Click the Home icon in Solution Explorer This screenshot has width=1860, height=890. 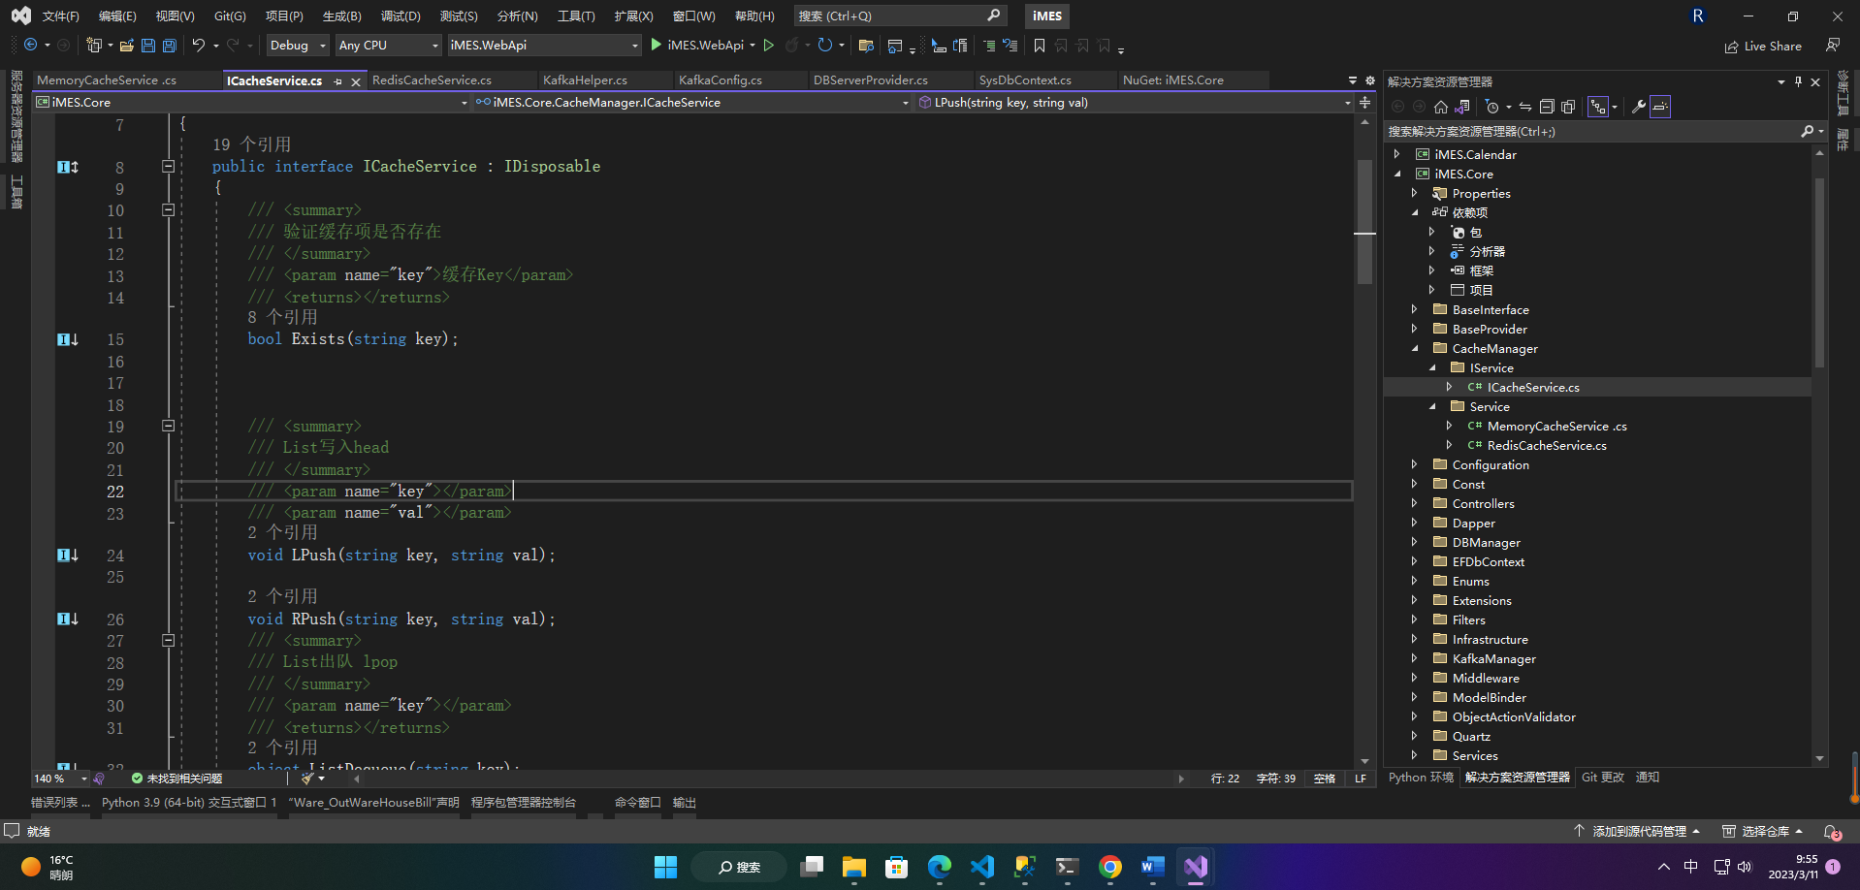point(1441,107)
